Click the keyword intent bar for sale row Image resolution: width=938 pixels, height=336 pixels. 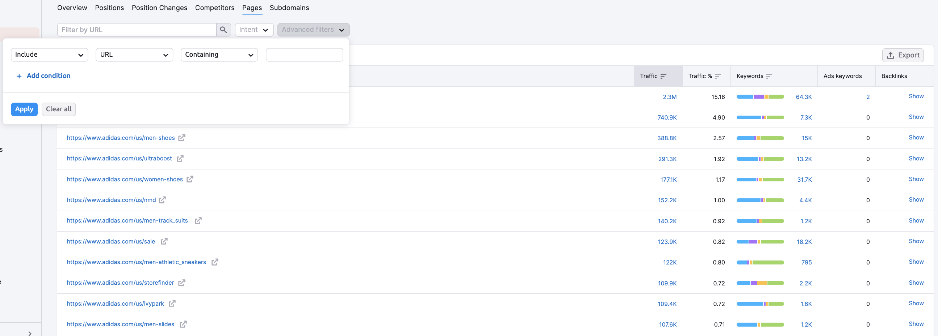(760, 242)
